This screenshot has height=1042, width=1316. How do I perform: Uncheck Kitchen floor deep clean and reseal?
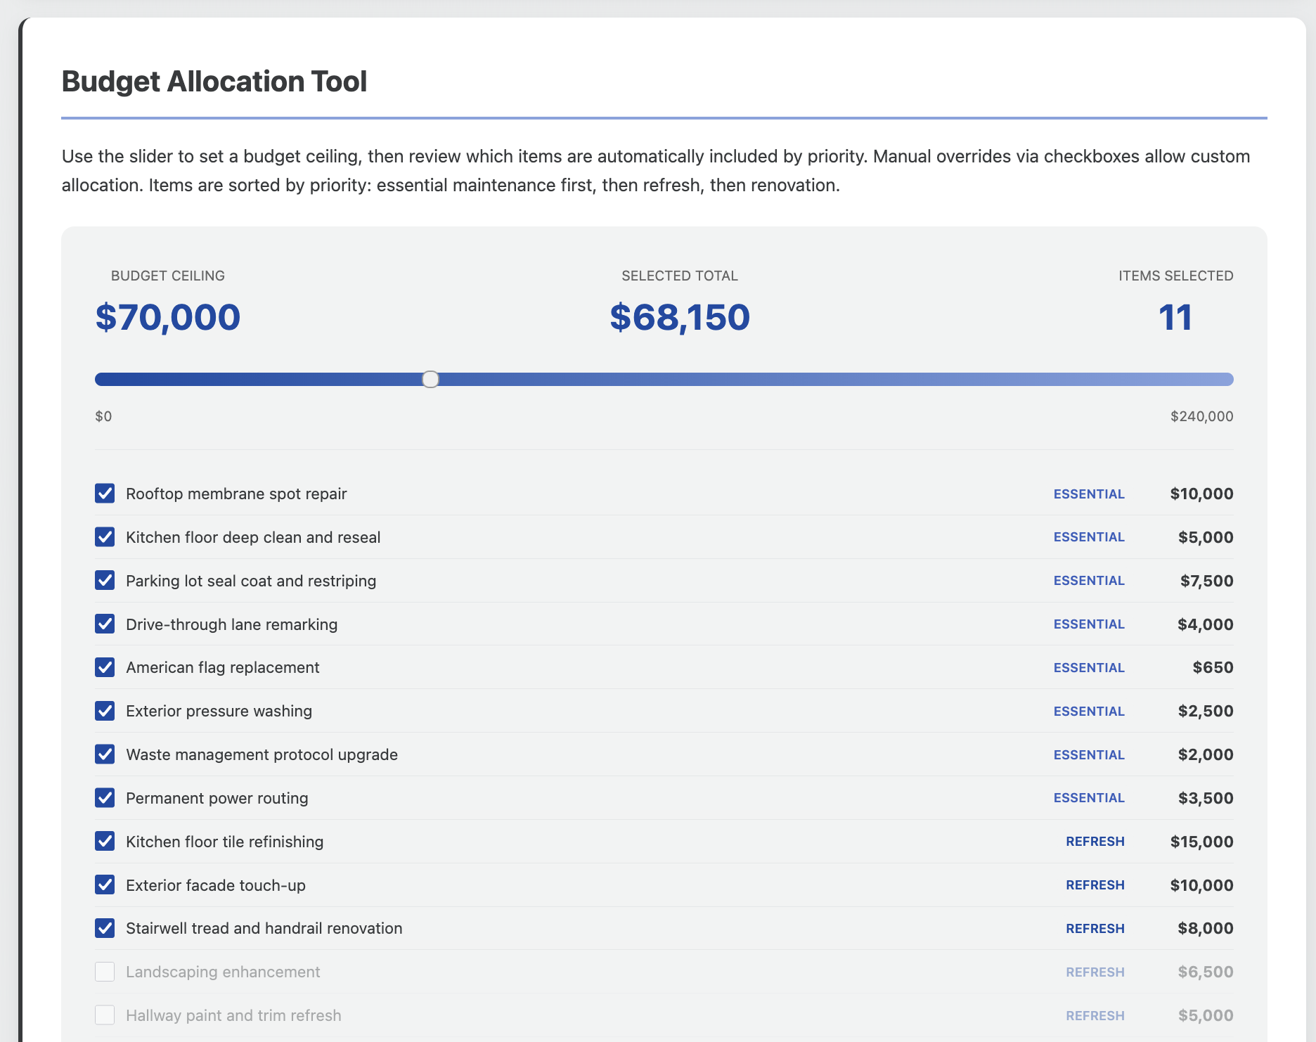105,537
